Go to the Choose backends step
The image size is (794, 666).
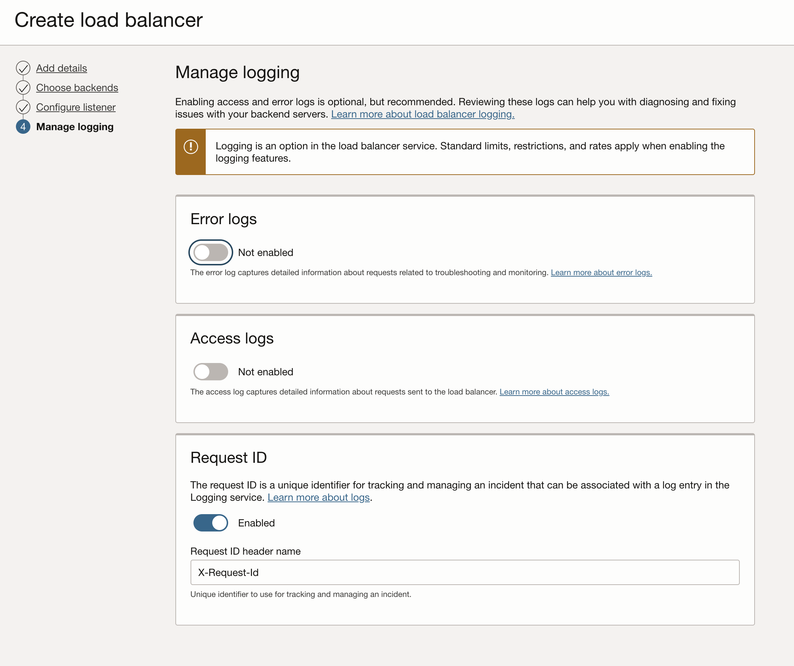pyautogui.click(x=77, y=88)
